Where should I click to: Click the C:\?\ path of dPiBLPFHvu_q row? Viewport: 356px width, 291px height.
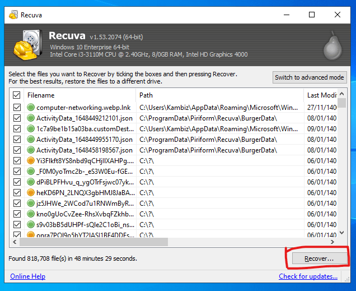coord(147,182)
